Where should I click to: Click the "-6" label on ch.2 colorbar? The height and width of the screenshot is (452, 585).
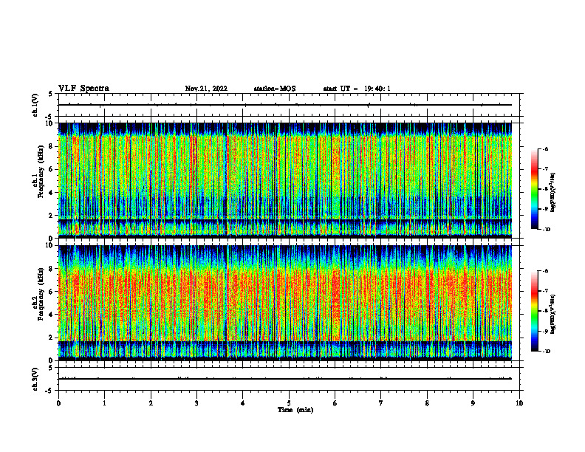[x=545, y=271]
